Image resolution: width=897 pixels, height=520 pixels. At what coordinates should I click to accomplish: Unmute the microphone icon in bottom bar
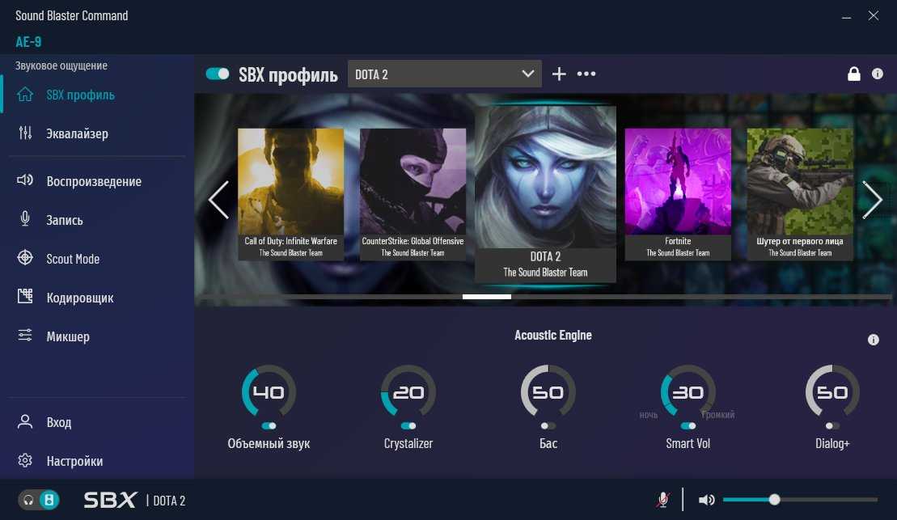[x=662, y=500]
